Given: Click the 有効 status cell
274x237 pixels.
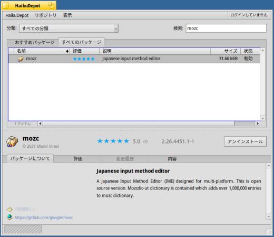Looking at the screenshot, I should pos(248,59).
